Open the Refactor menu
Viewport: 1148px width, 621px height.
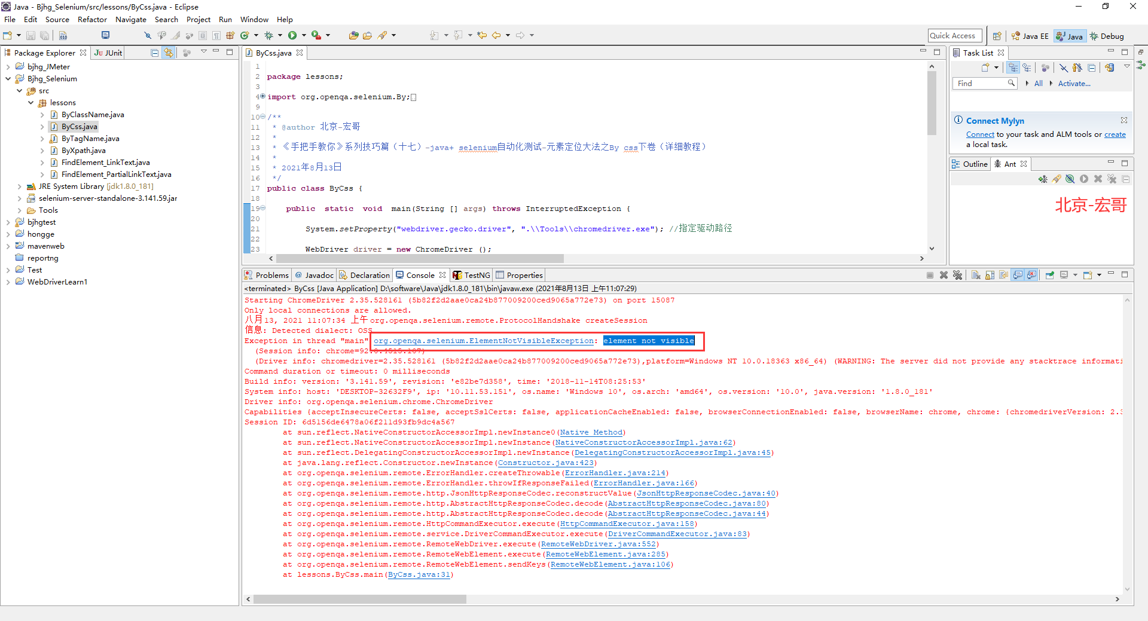coord(92,20)
